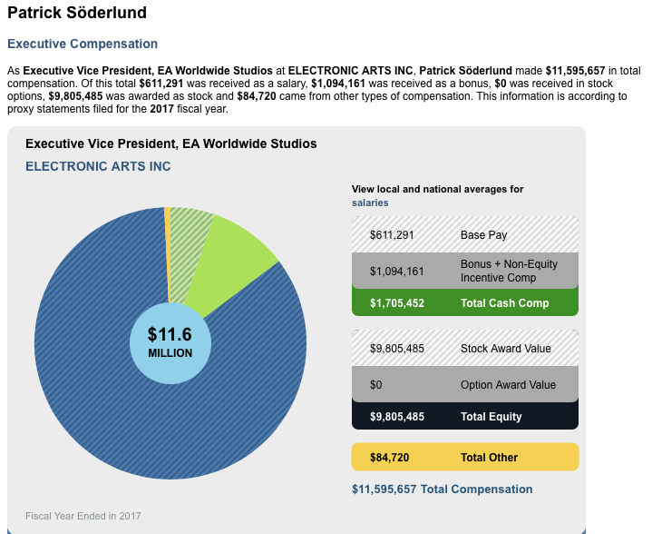
Task: Click the "salaries" link
Action: pyautogui.click(x=370, y=203)
